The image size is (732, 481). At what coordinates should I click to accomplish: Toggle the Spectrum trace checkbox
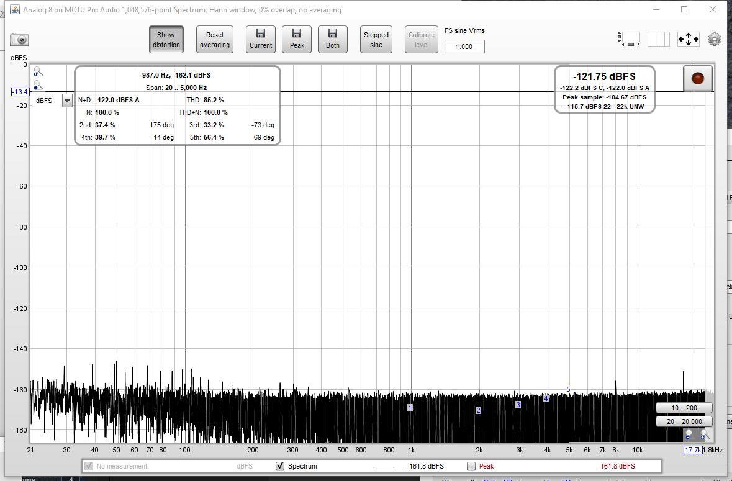coord(280,466)
